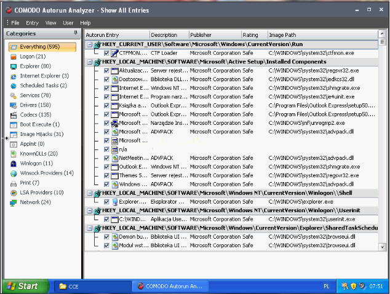The image size is (390, 294).
Task: Open the Logon category icon
Action: (x=14, y=57)
